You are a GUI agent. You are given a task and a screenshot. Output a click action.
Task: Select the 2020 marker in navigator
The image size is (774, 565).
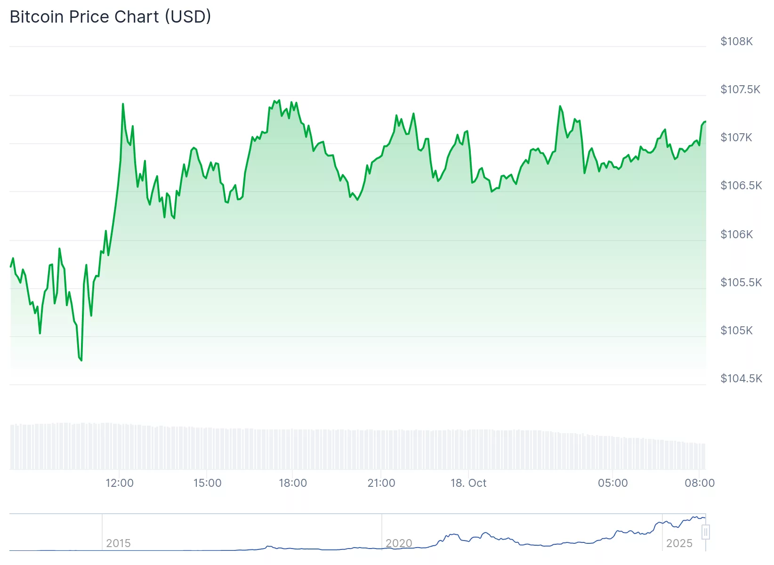[x=399, y=543]
